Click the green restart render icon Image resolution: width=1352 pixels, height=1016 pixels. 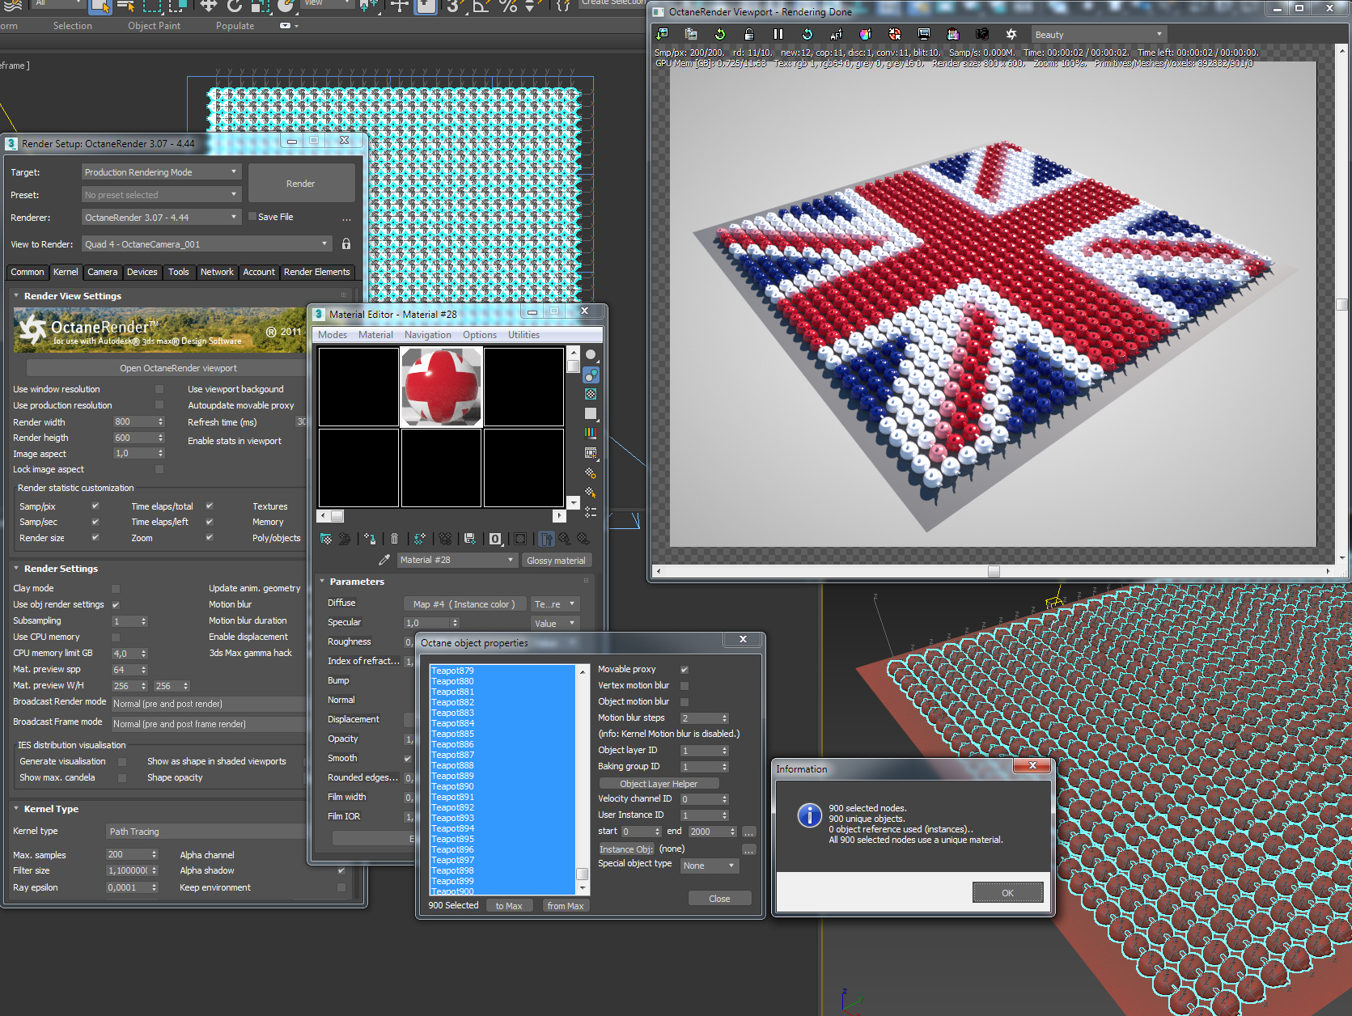[719, 34]
